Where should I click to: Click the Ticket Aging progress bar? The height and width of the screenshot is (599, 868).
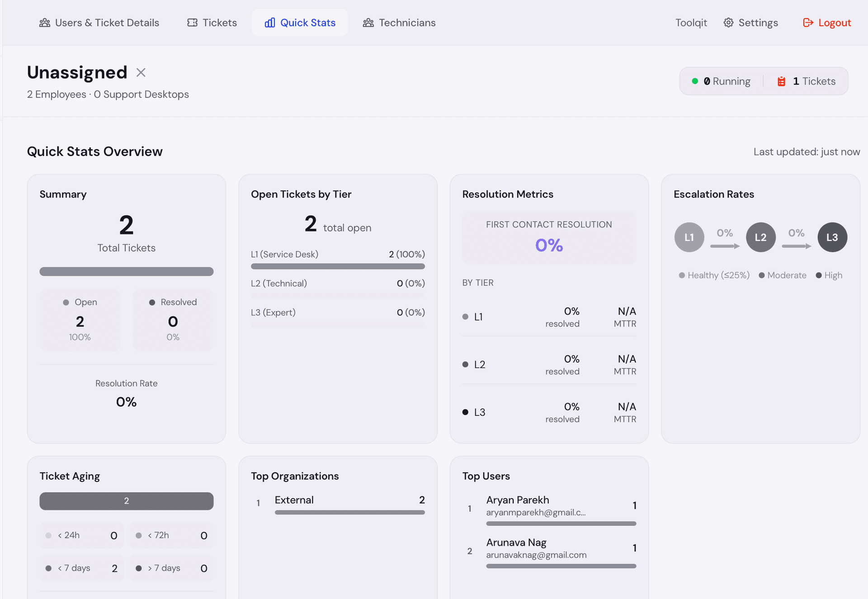point(126,501)
